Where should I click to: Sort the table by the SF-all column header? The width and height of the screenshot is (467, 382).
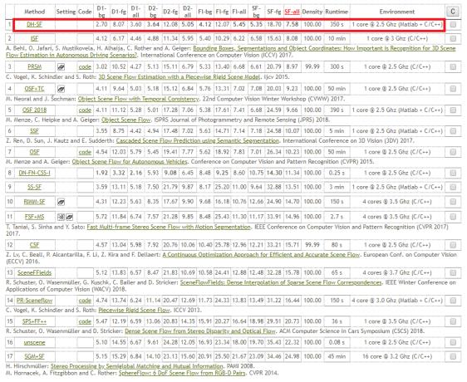[x=292, y=12]
